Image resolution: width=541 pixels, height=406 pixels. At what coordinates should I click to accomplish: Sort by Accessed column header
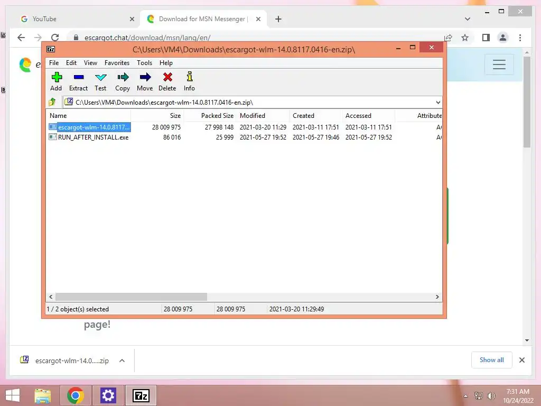[x=368, y=116]
